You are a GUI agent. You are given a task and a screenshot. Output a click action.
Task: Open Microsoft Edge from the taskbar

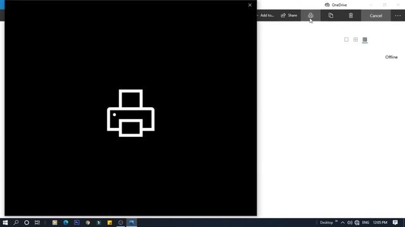coord(66,223)
